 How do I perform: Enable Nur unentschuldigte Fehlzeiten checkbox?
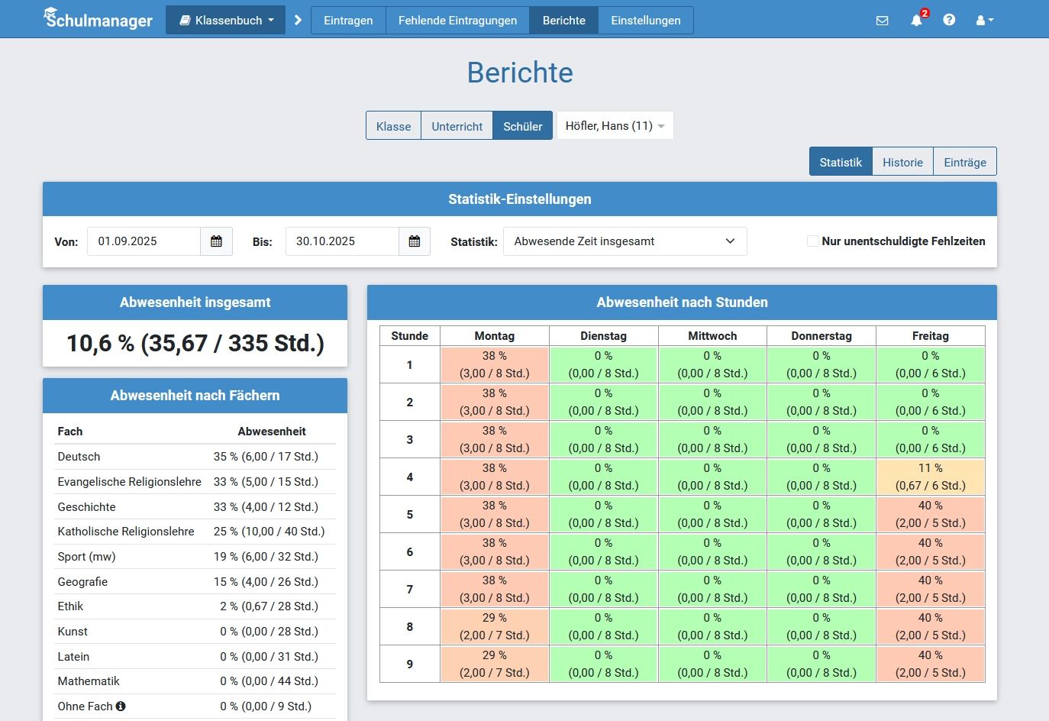coord(813,241)
